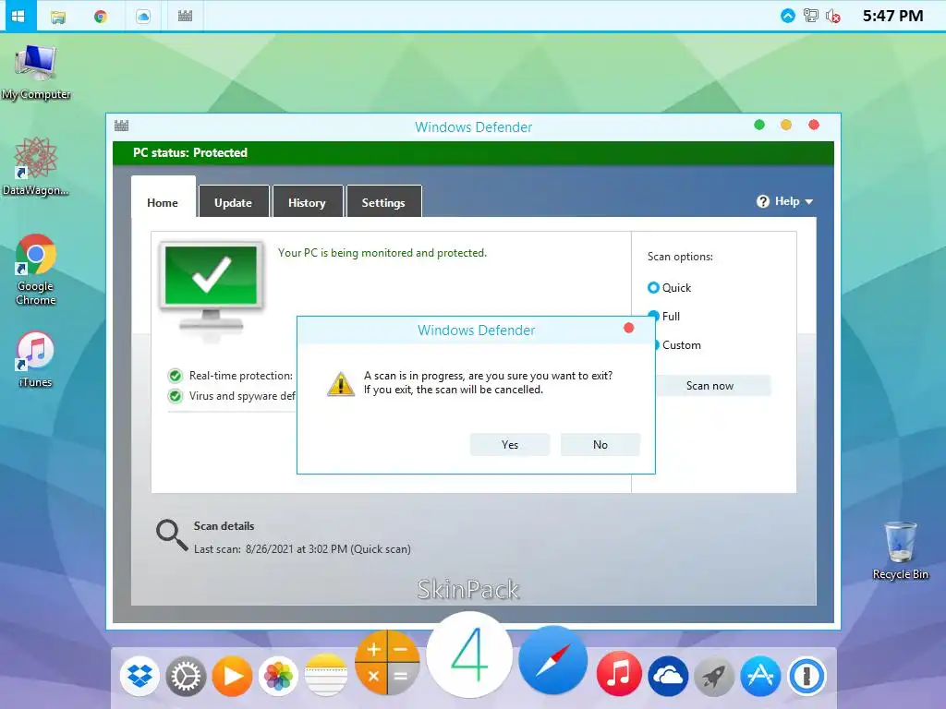Open File Explorer from the taskbar
This screenshot has width=946, height=709.
(x=58, y=17)
